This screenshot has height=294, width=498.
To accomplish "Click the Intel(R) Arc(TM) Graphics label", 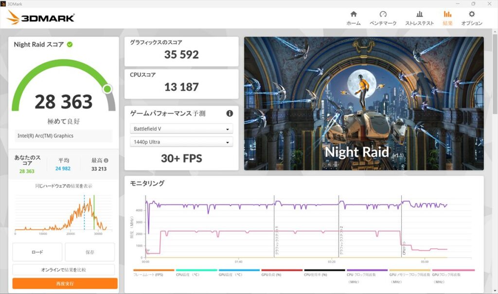I will 45,135.
